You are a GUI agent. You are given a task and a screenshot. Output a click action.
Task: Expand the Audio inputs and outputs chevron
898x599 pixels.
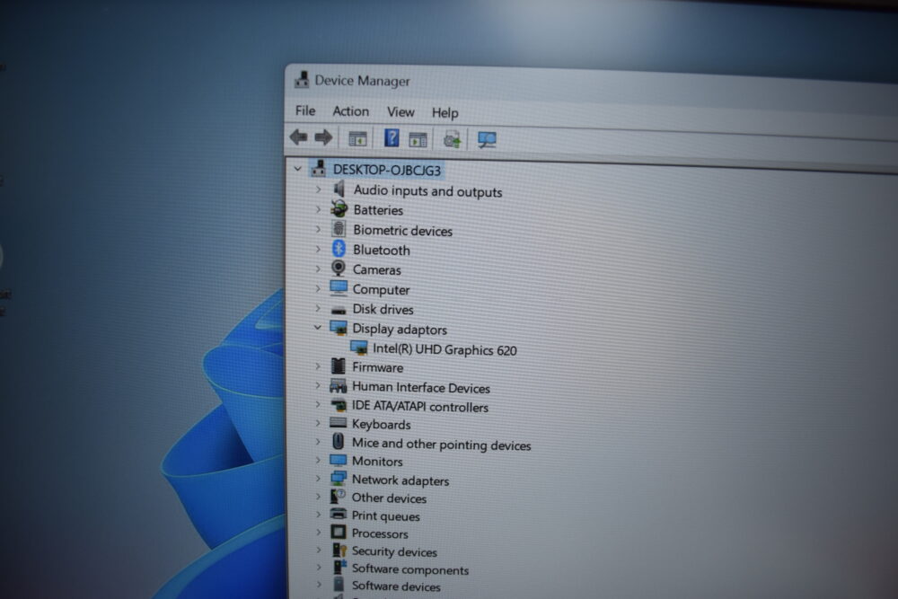pyautogui.click(x=319, y=189)
